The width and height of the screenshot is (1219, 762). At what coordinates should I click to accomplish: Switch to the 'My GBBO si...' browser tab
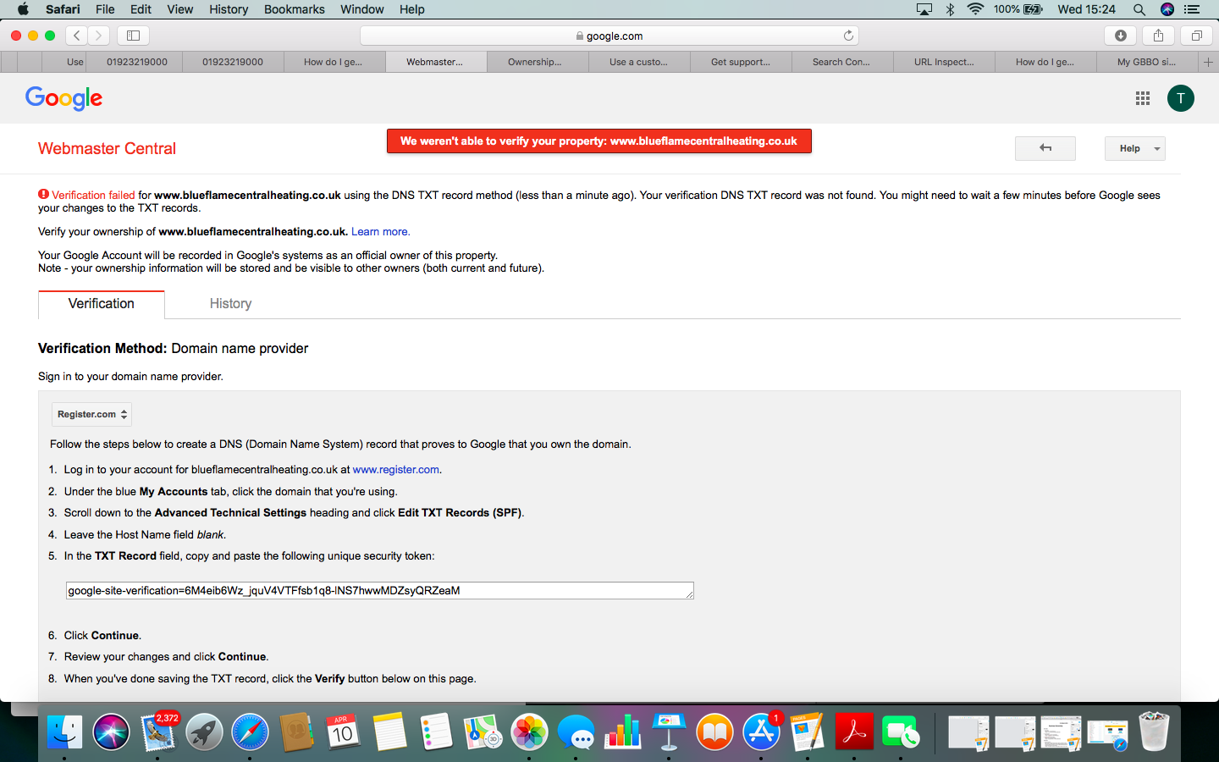pyautogui.click(x=1147, y=62)
